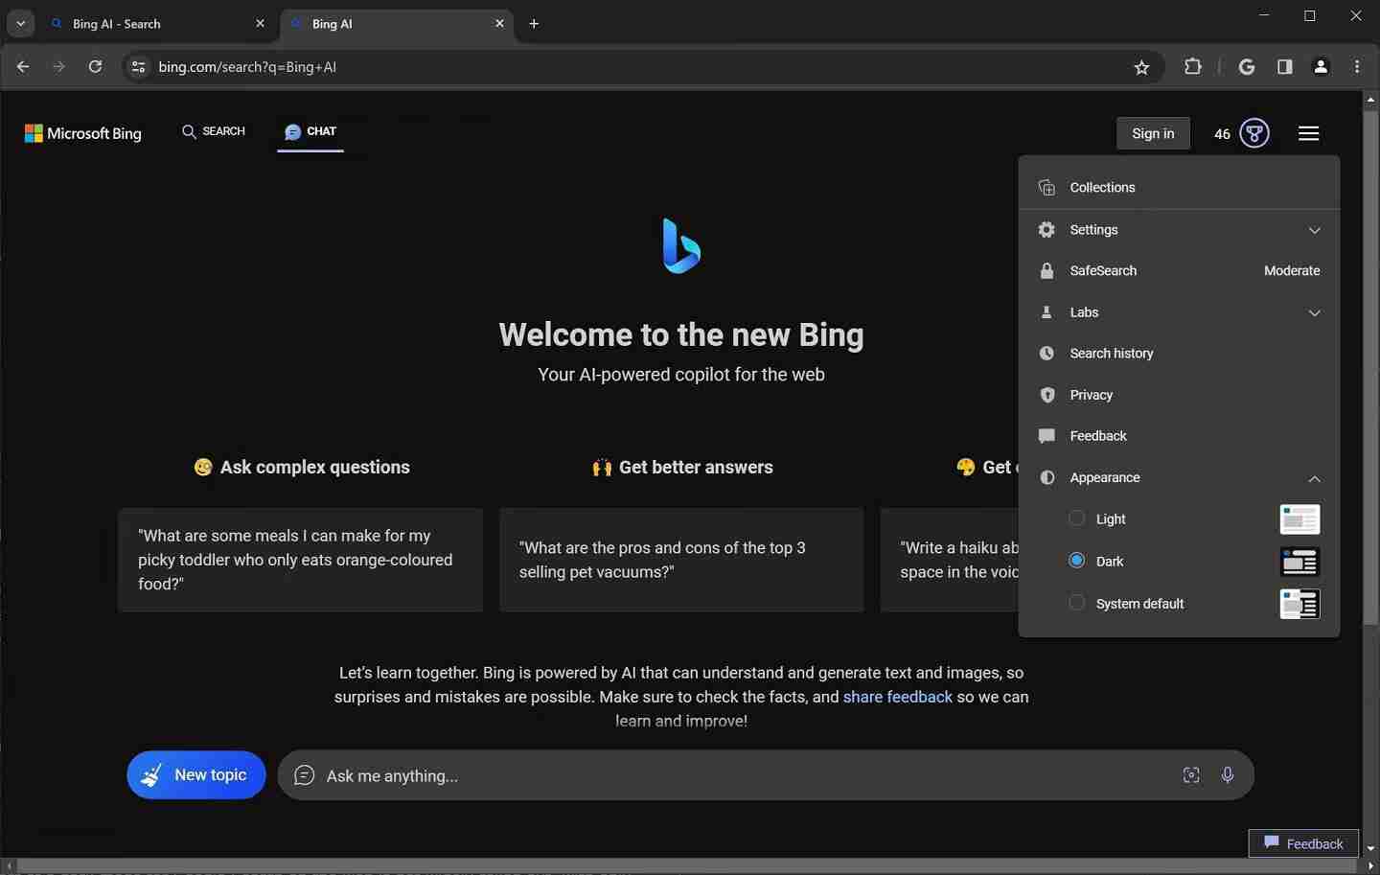Select the Dark appearance option
Viewport: 1380px width, 875px height.
click(x=1077, y=561)
